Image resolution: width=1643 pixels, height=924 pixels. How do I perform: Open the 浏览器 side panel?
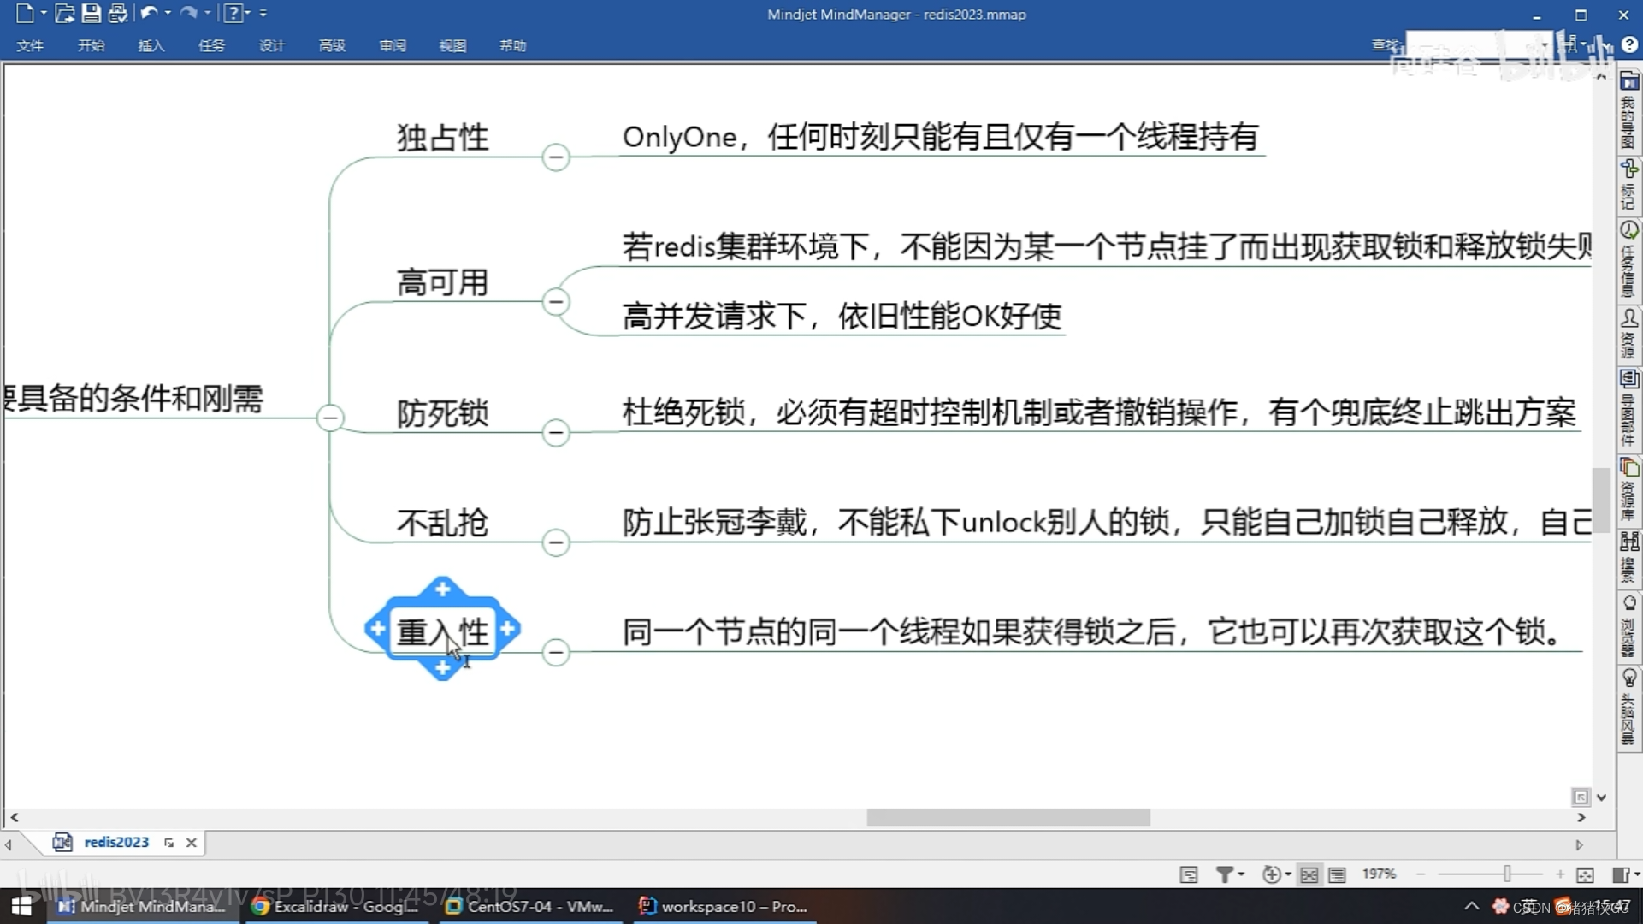point(1629,626)
